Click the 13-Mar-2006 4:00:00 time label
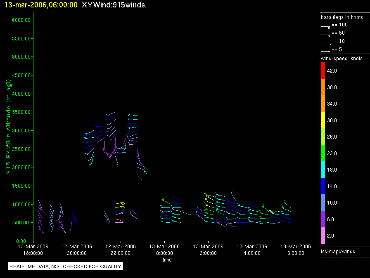The image size is (370, 278). coord(252,250)
